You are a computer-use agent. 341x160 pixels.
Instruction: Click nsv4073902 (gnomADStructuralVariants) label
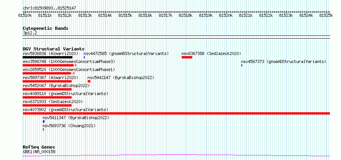(66, 110)
